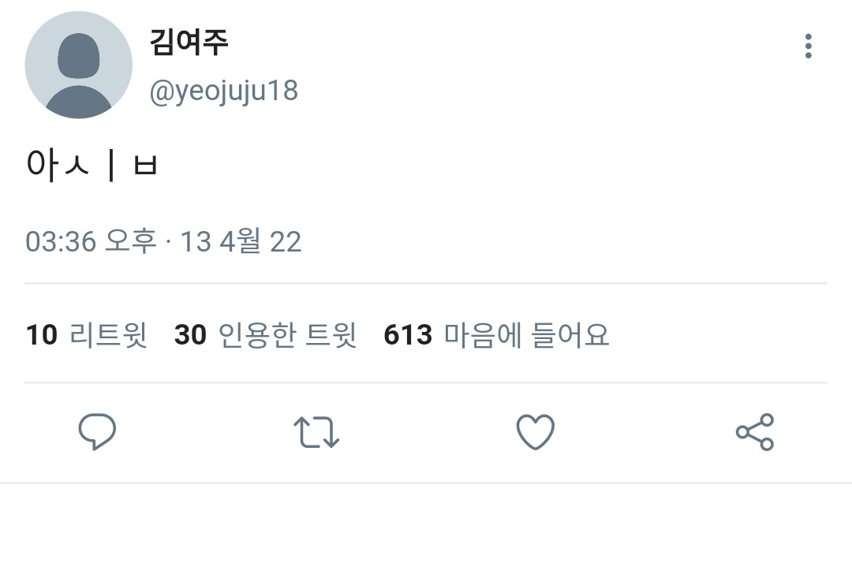
Task: Click blank area below the action icons
Action: point(426,524)
